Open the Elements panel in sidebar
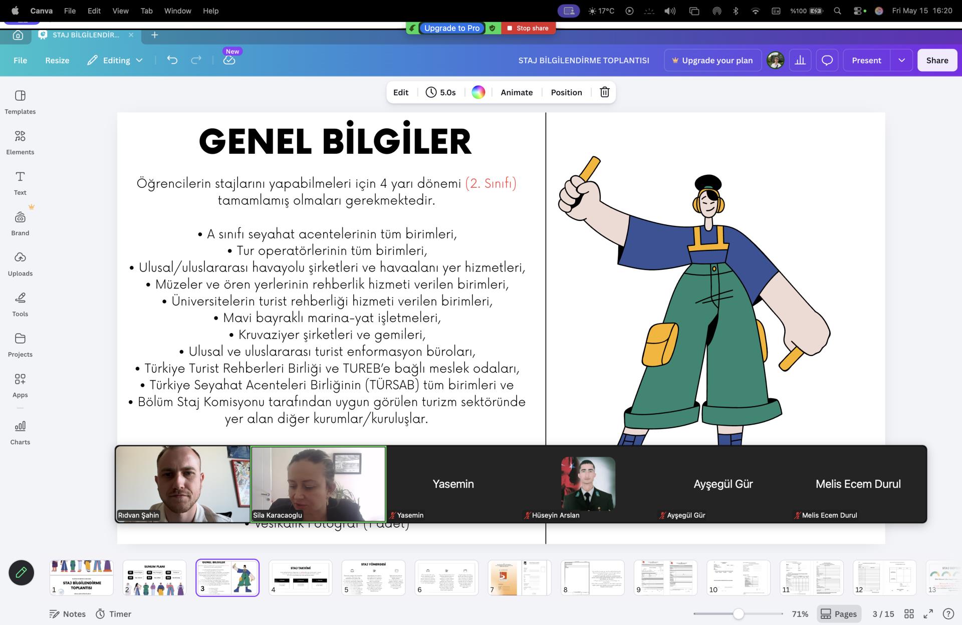 (x=20, y=142)
